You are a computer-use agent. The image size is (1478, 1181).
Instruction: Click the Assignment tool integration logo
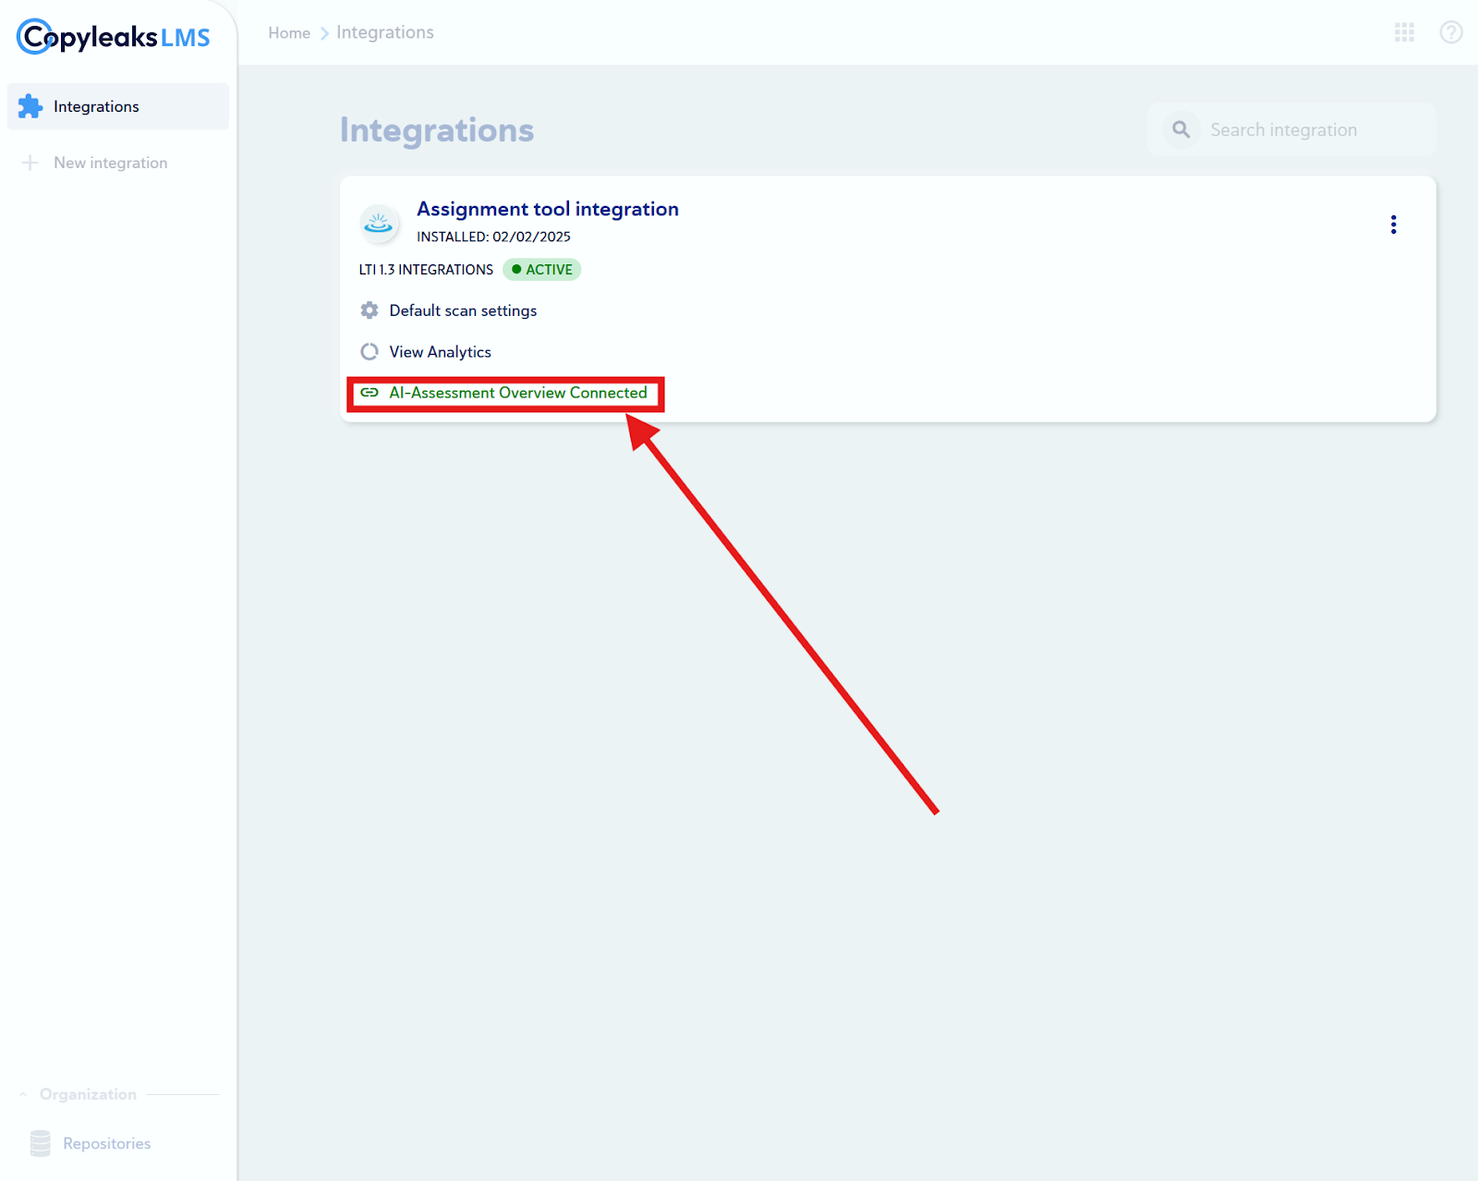(379, 223)
